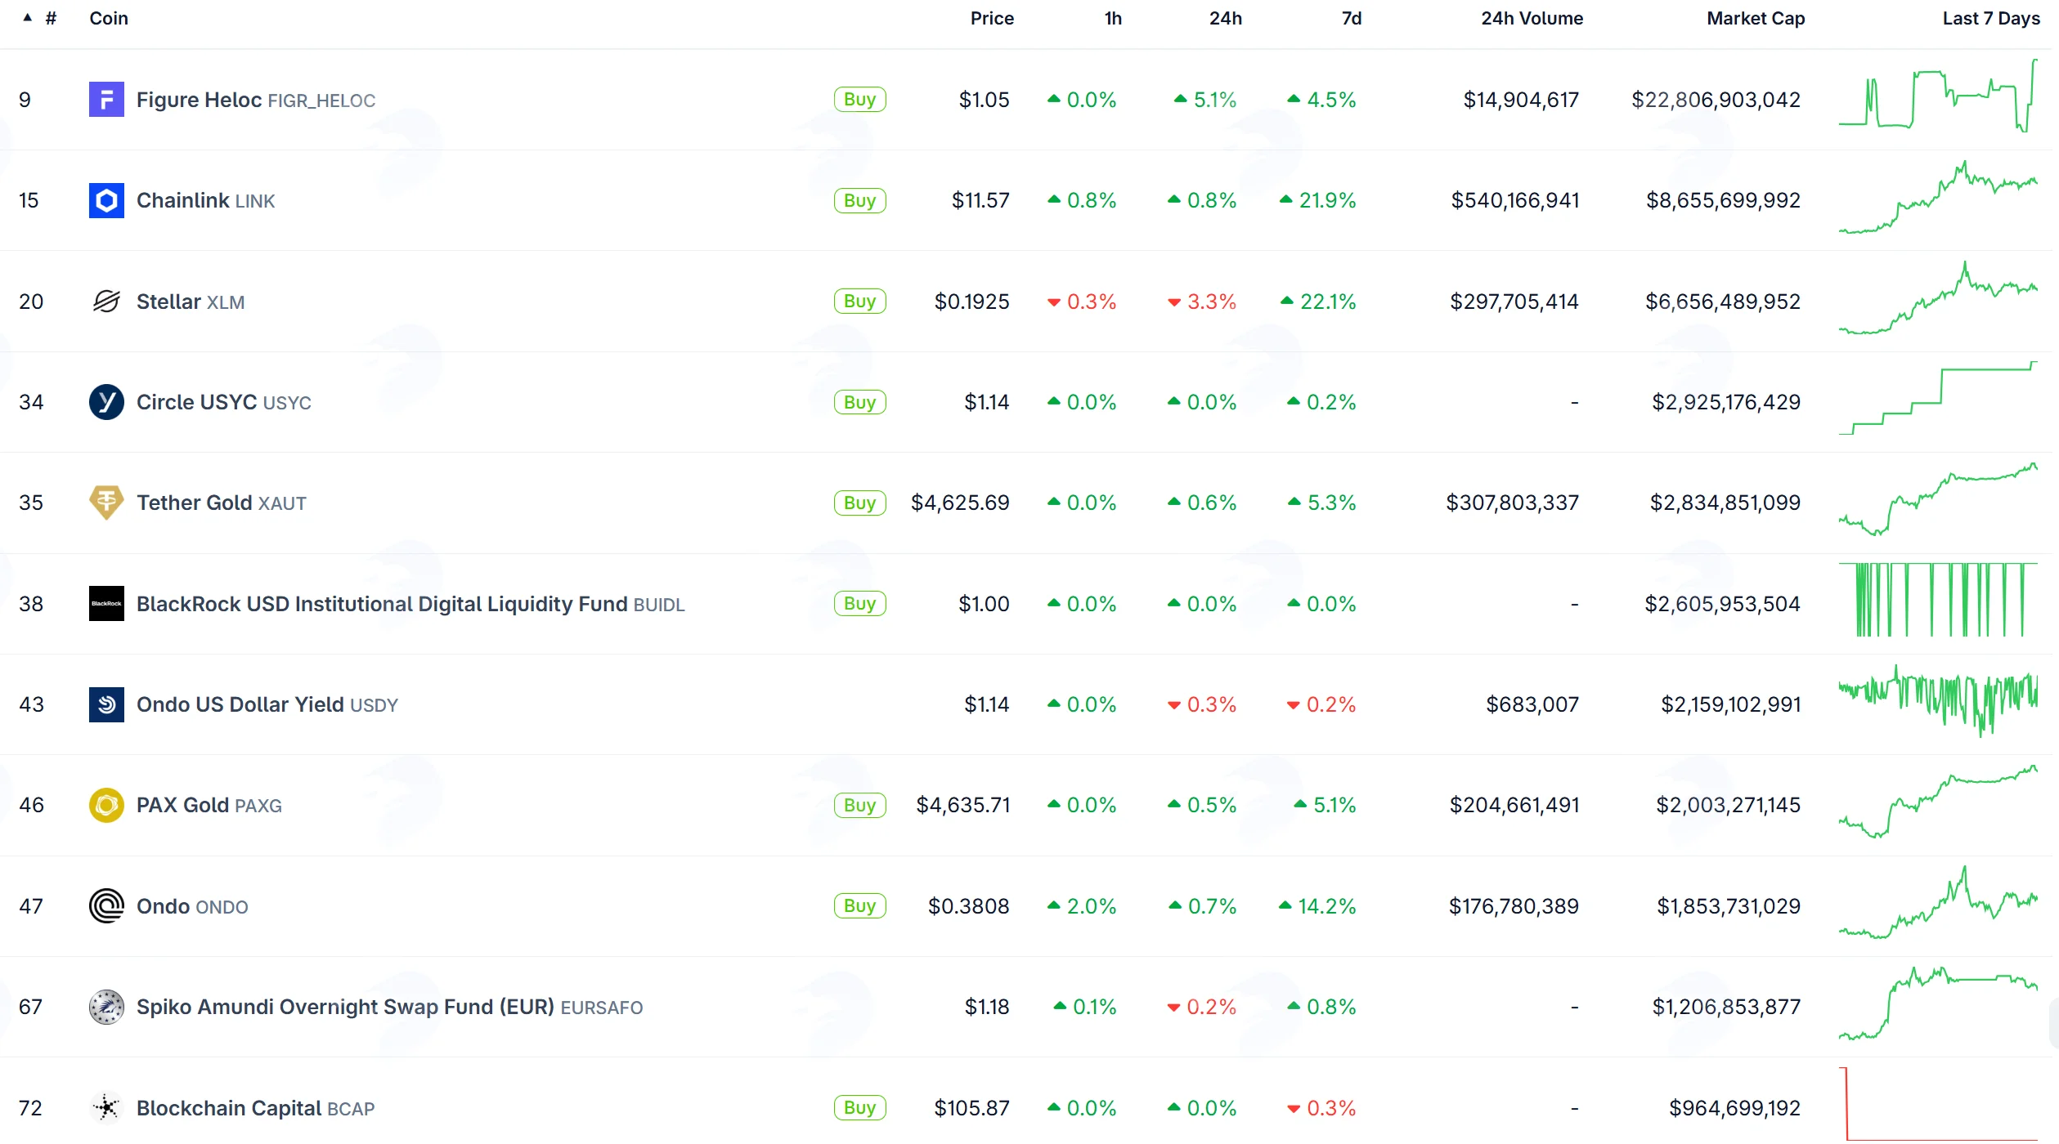This screenshot has width=2059, height=1144.
Task: Sort the table by rank number column
Action: (x=51, y=18)
